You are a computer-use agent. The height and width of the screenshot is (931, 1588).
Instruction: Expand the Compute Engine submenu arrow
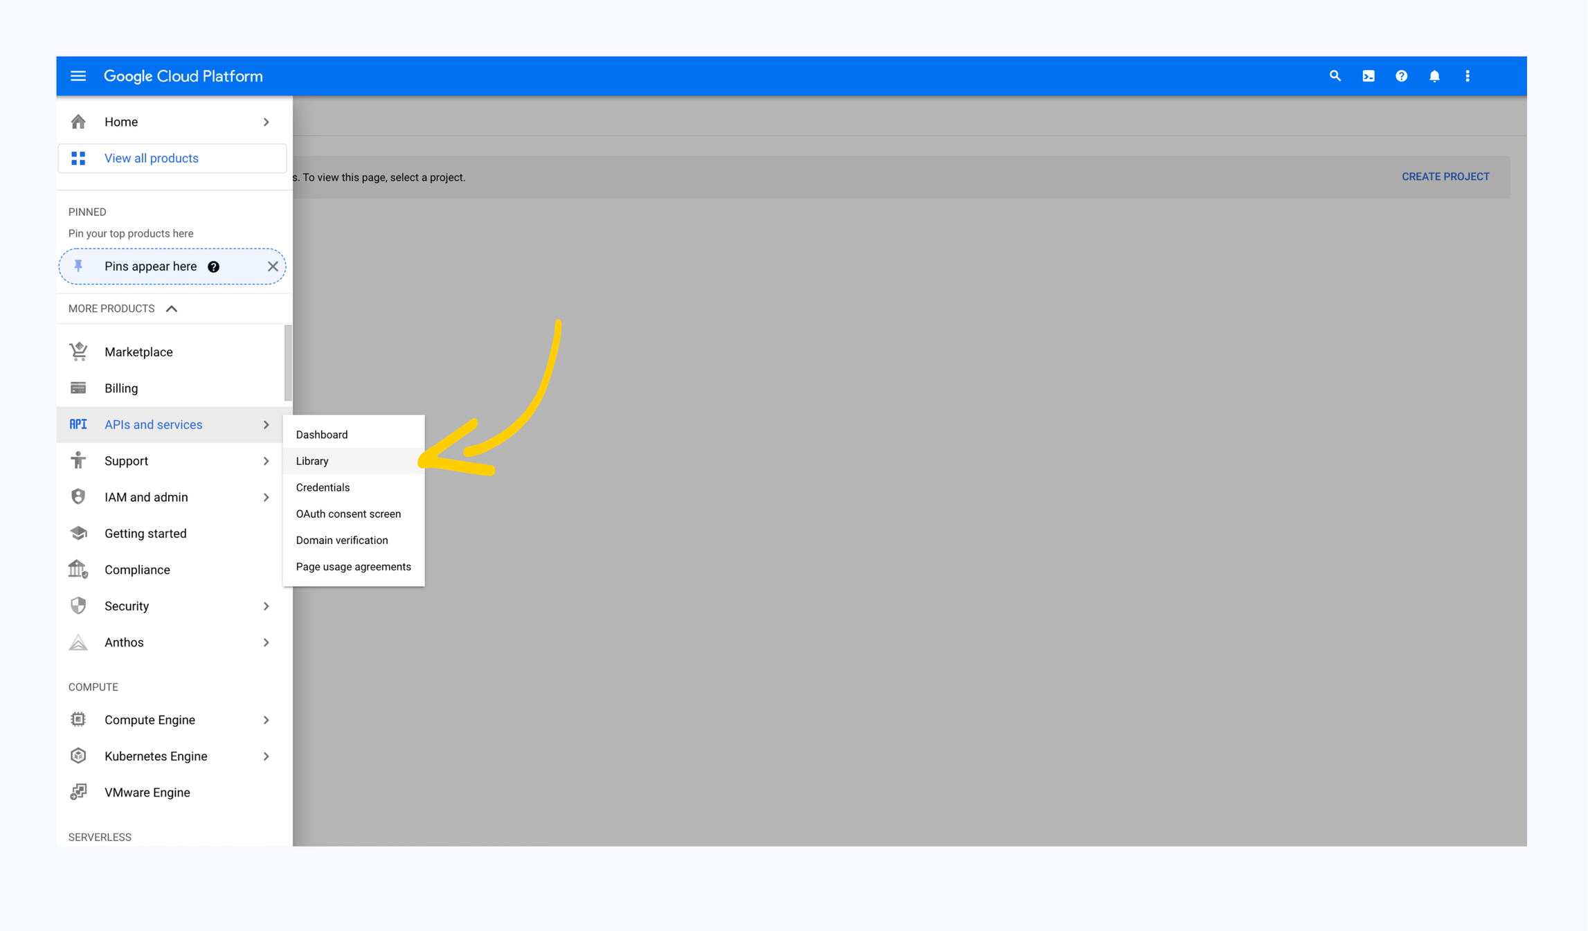point(266,720)
